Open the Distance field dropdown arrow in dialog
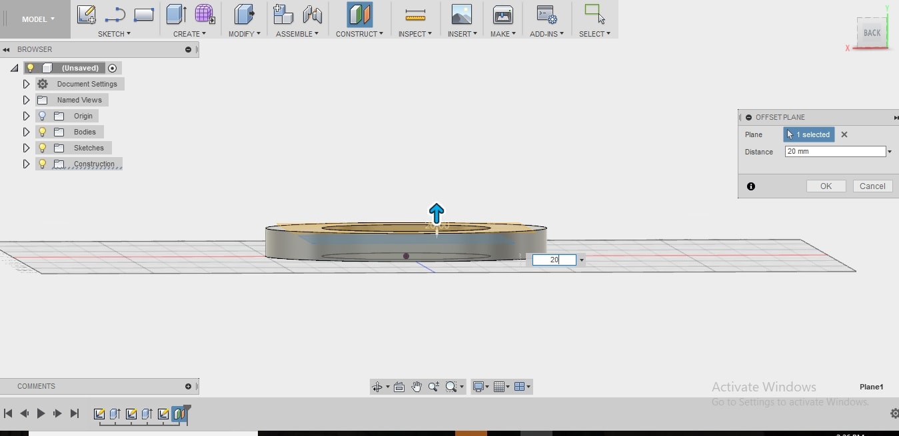This screenshot has width=899, height=436. (x=890, y=152)
